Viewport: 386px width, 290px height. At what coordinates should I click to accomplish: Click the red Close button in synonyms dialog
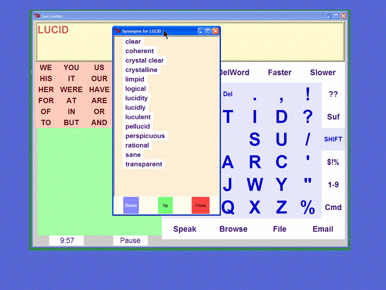pos(201,205)
